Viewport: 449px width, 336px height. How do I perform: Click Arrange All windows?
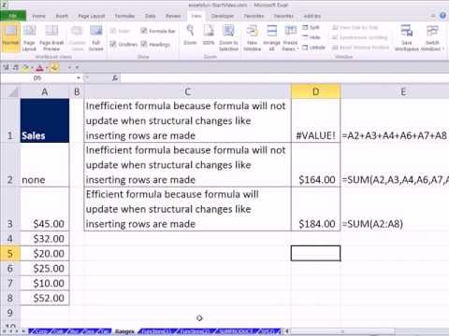(x=271, y=37)
